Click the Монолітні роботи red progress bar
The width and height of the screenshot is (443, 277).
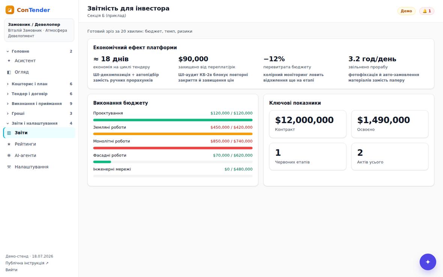click(x=173, y=148)
